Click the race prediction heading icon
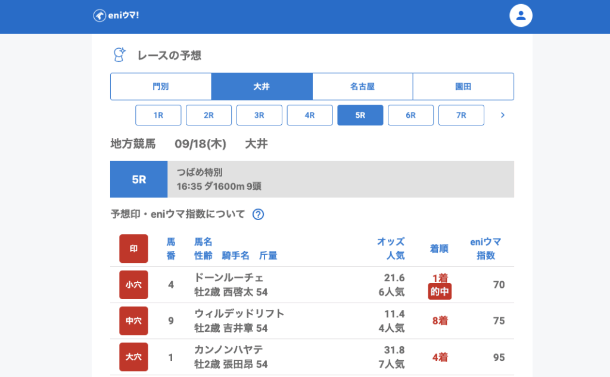Viewport: 610px width, 377px height. 120,55
